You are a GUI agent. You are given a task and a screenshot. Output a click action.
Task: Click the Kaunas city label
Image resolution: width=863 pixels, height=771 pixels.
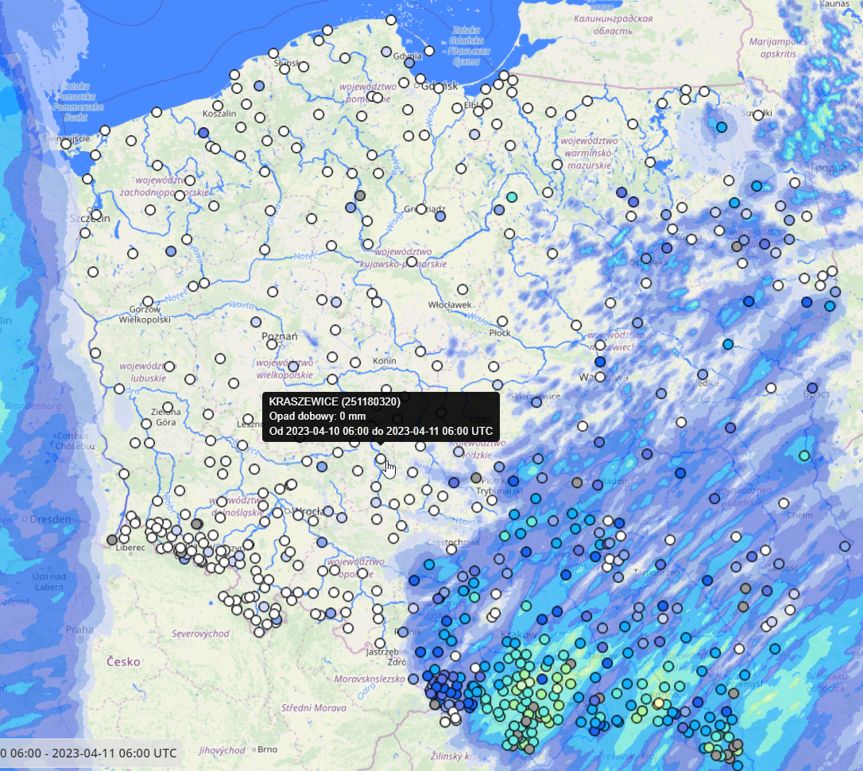tap(834, 4)
